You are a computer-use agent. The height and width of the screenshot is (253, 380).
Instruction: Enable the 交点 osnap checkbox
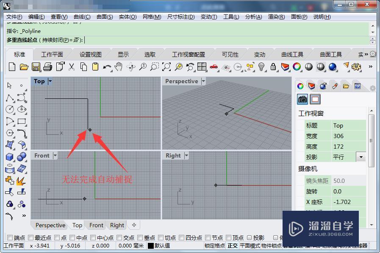(119, 238)
